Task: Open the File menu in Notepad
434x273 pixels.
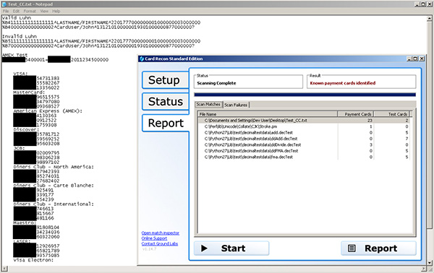Action: coord(6,11)
